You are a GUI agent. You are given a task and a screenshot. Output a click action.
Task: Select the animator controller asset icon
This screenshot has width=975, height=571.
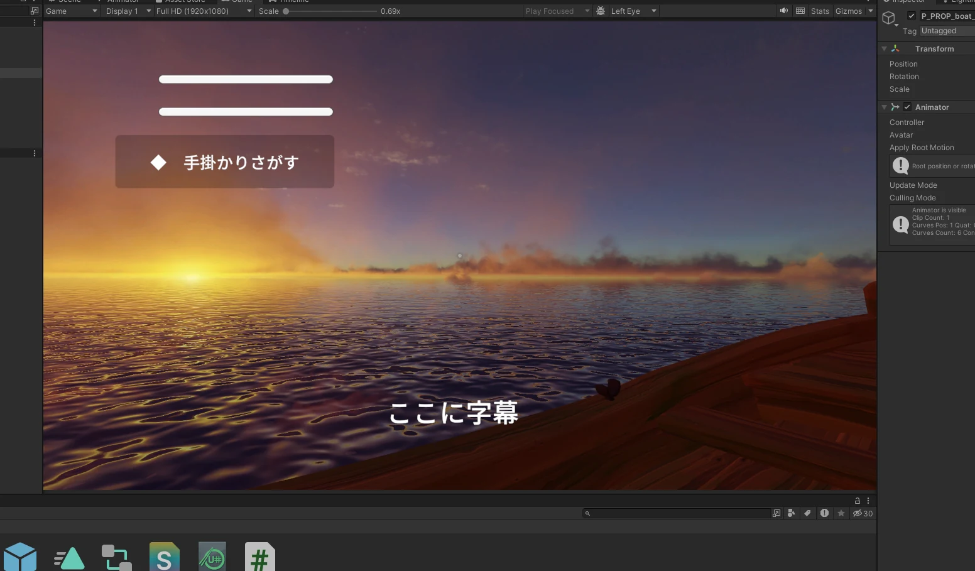(x=117, y=558)
